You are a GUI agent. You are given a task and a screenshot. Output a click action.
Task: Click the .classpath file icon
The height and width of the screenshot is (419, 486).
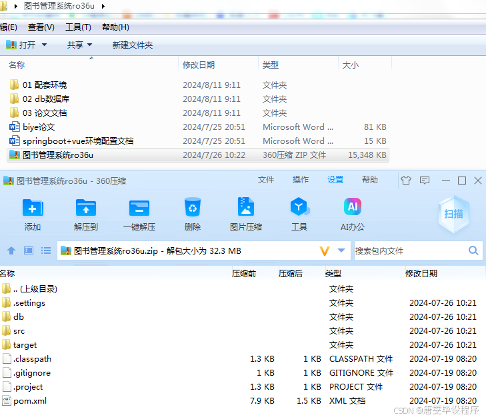(7, 358)
